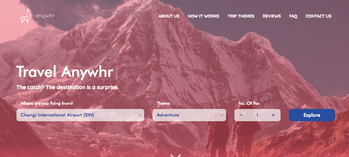The image size is (349, 157).
Task: Open the Trip Themes menu item
Action: tap(241, 16)
